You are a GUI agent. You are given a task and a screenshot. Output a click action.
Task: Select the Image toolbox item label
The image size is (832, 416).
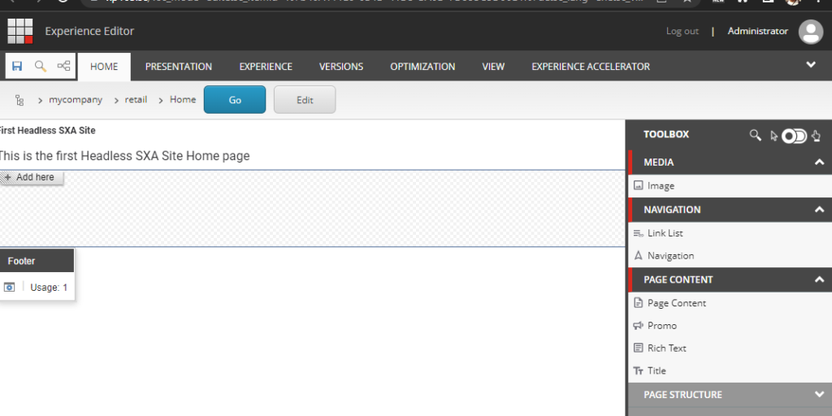pyautogui.click(x=661, y=186)
